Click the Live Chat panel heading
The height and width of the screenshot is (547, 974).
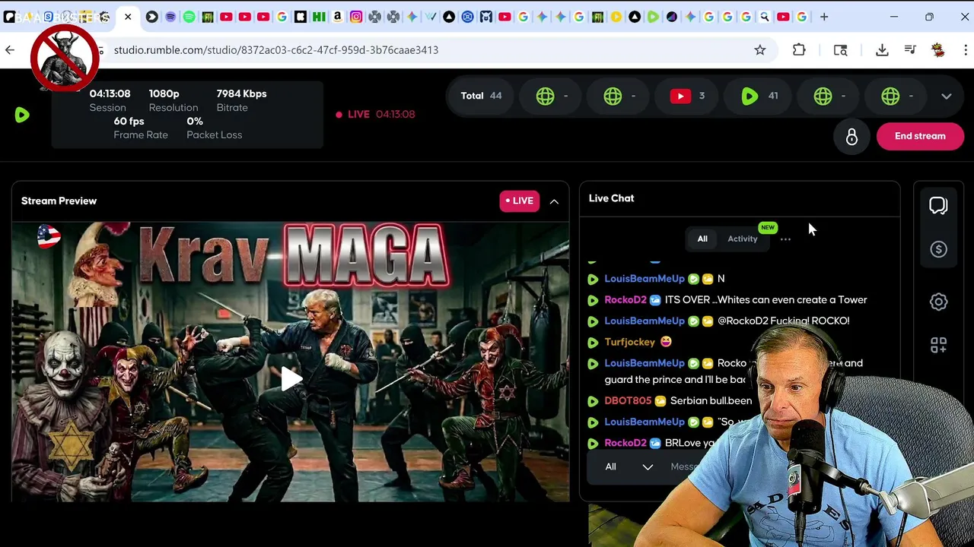[611, 198]
